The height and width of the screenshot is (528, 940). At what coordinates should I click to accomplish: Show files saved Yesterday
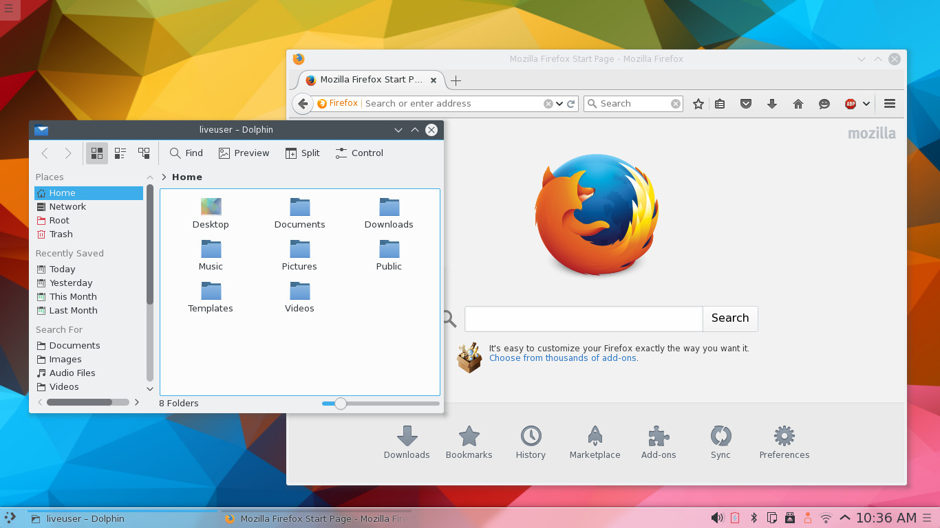(x=89, y=283)
